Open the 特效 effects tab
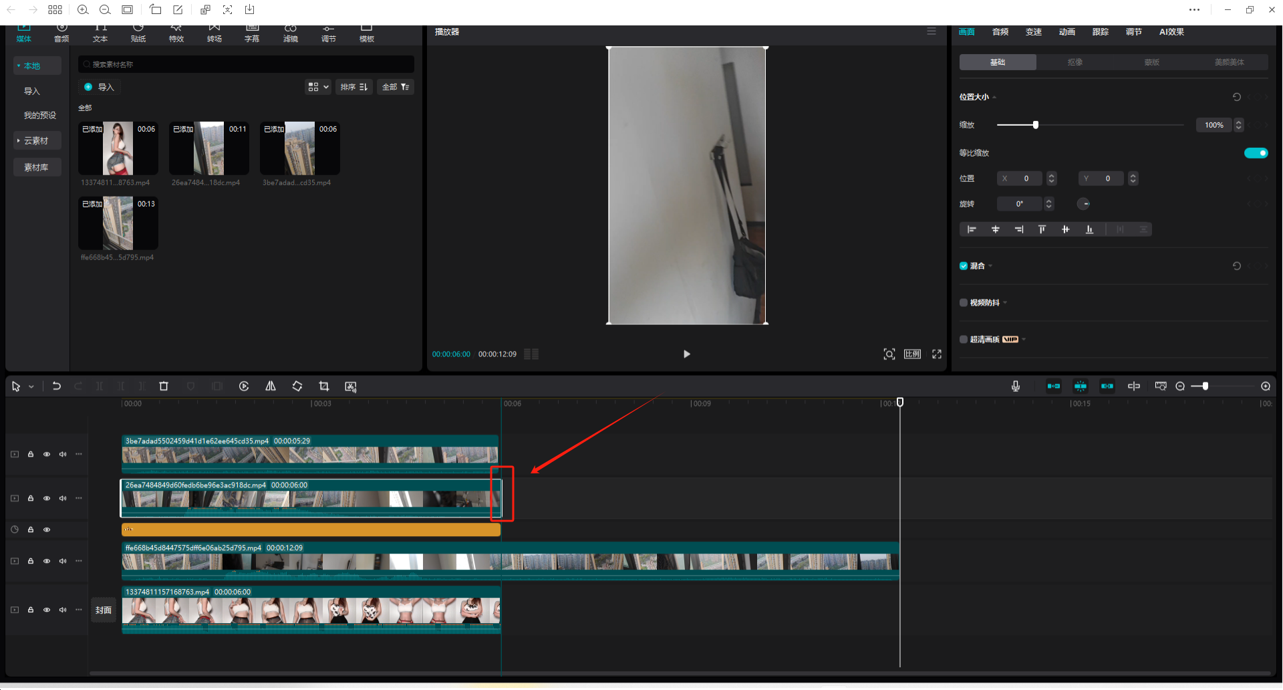 click(176, 33)
